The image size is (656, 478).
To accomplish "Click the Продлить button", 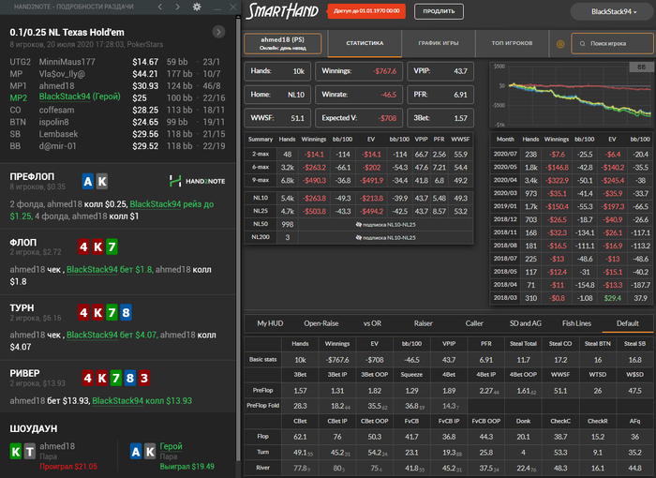I will point(439,11).
